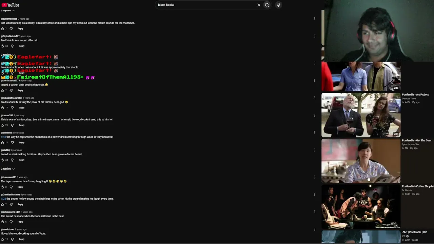Visit the Dr. Barista channel
The image size is (434, 244).
tap(407, 190)
